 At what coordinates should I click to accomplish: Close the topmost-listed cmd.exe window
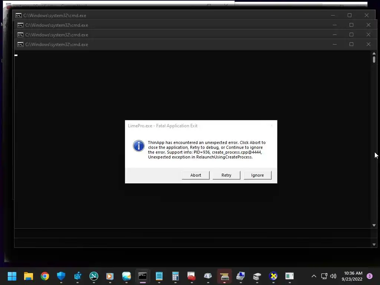pos(366,15)
